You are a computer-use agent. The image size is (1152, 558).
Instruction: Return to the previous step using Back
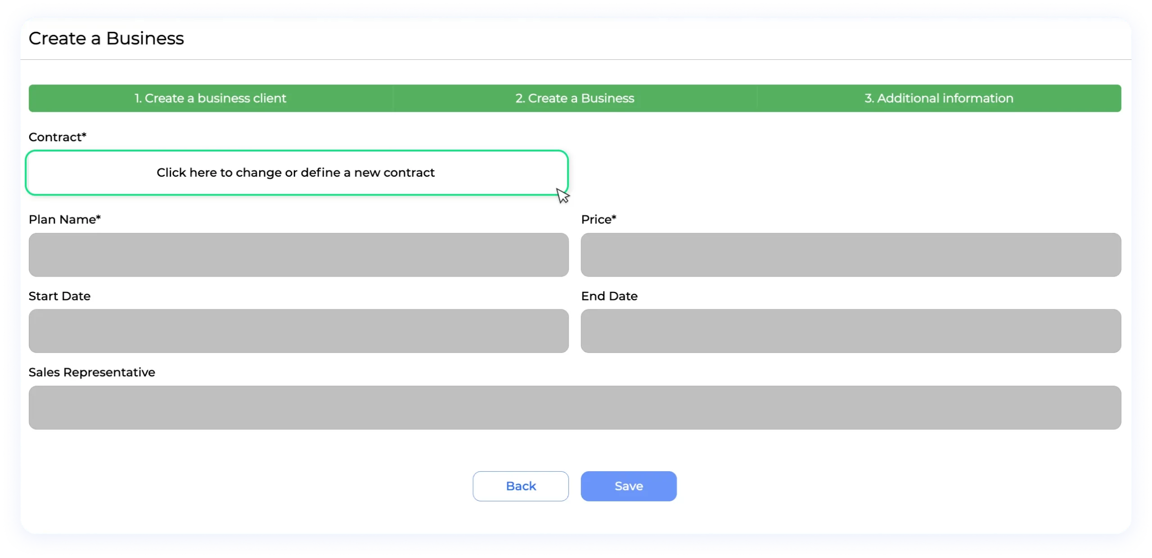[521, 486]
